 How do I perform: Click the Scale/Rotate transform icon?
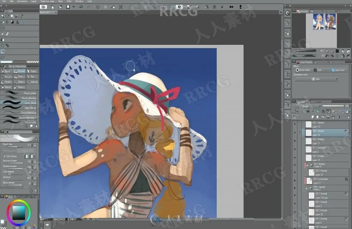tap(121, 7)
